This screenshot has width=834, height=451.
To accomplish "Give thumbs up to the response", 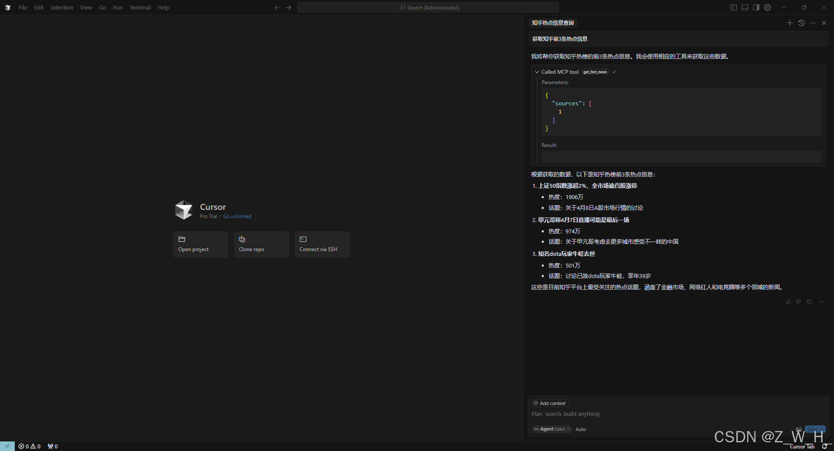I will coord(788,302).
